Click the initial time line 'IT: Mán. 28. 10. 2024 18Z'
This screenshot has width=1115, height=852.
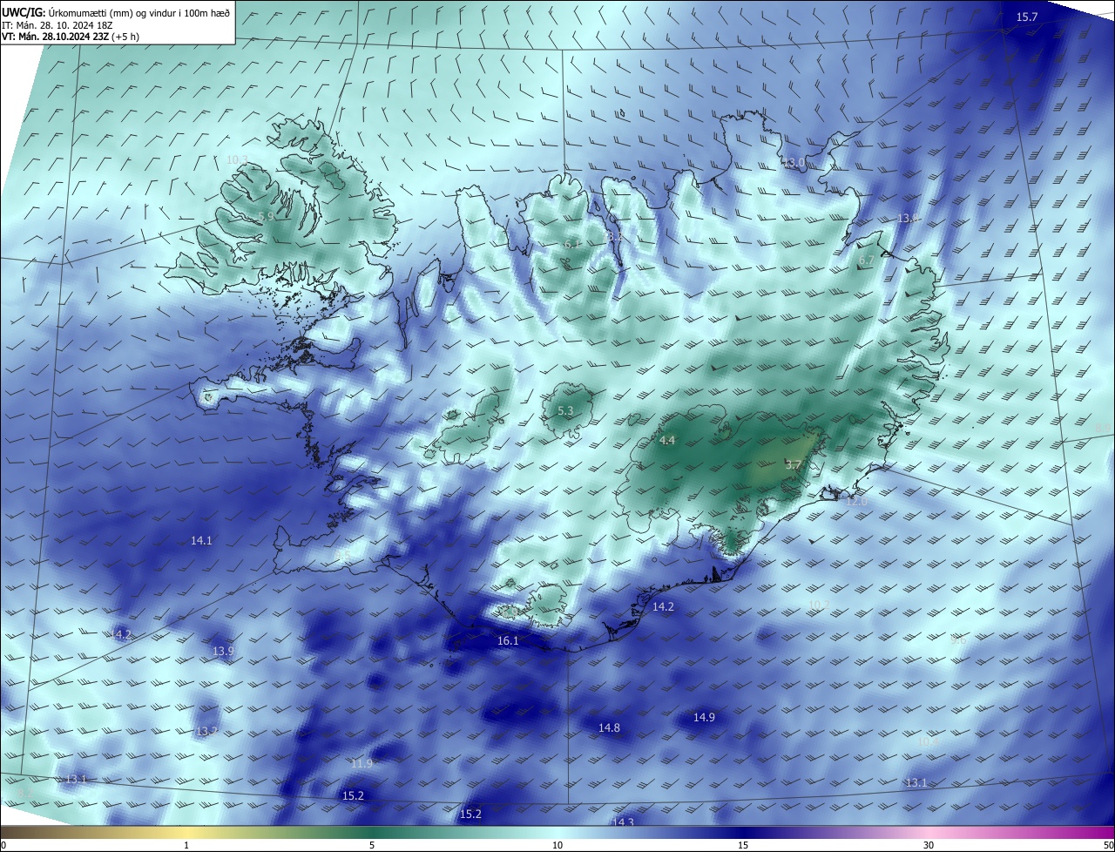(x=57, y=25)
